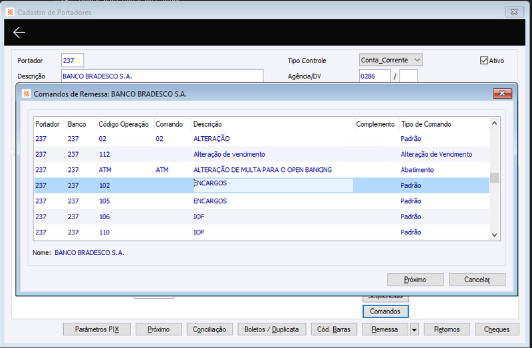Image resolution: width=532 pixels, height=348 pixels.
Task: Click code 112 in Código Operação
Action: click(104, 154)
